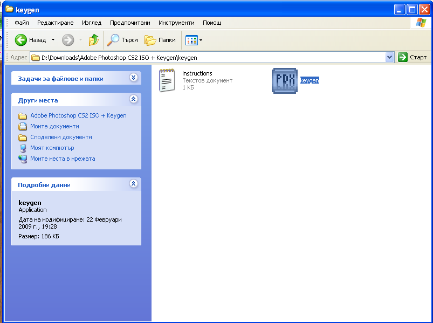Open Моите места в мрежата link
Screen dimensions: 433x323
point(63,159)
